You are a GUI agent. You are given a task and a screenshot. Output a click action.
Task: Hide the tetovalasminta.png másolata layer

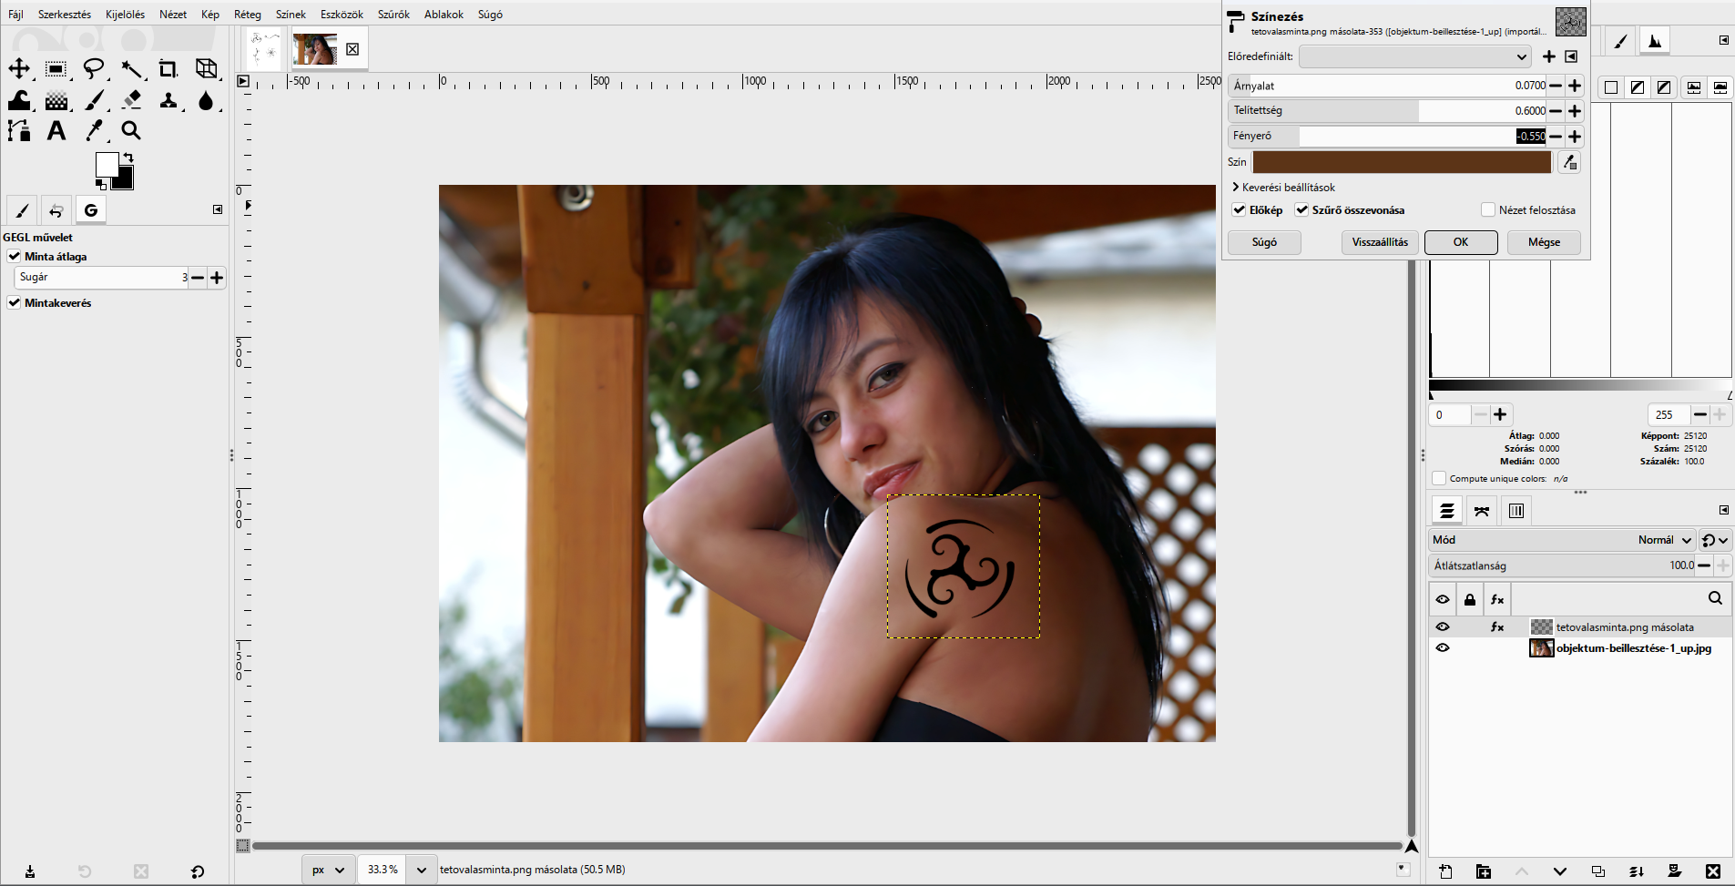(x=1443, y=627)
